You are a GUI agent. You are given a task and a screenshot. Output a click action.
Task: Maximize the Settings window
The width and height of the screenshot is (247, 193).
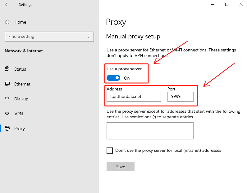coord(227,4)
